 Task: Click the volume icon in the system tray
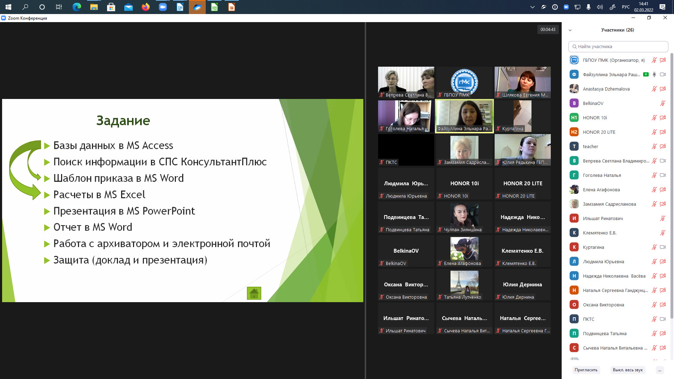pyautogui.click(x=600, y=7)
